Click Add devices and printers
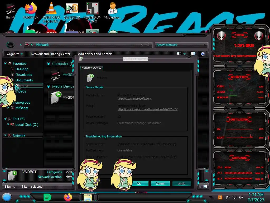Viewport: 270px width, 203px height. [x=95, y=54]
